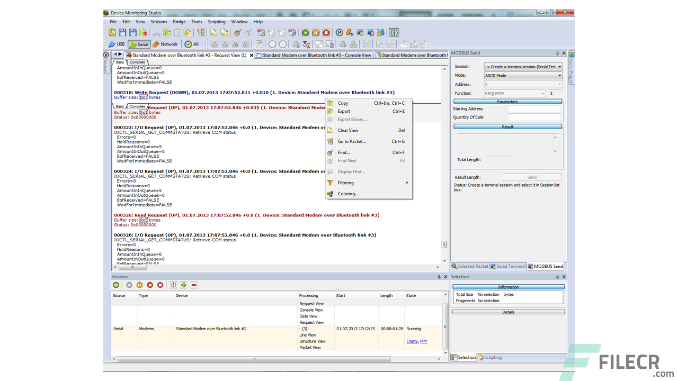Image resolution: width=678 pixels, height=381 pixels.
Task: Open the ASCII Mode dropdown
Action: [x=523, y=76]
